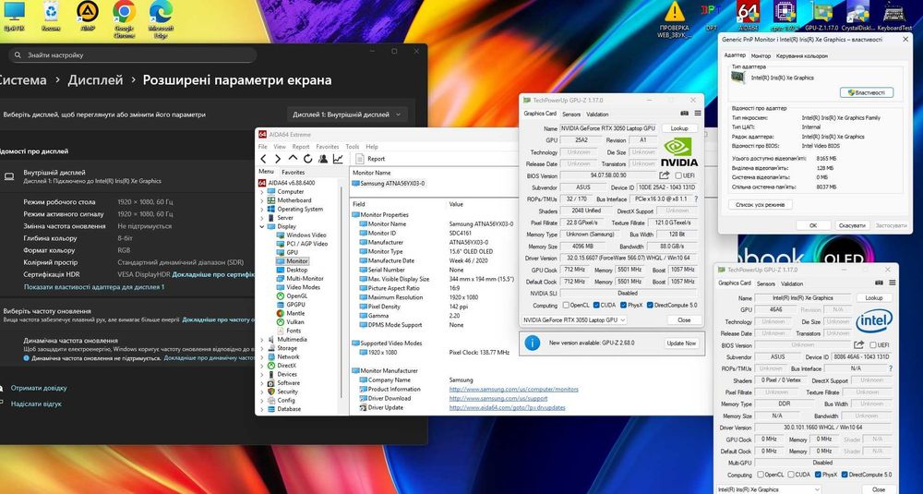Open AIDA64 Favorites menu
The image size is (923, 494).
point(328,147)
